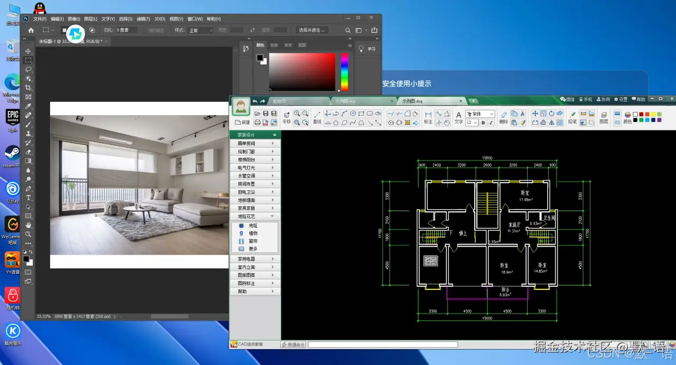The height and width of the screenshot is (365, 676).
Task: Click the hue spectrum slider in Photoshop
Action: pos(344,72)
